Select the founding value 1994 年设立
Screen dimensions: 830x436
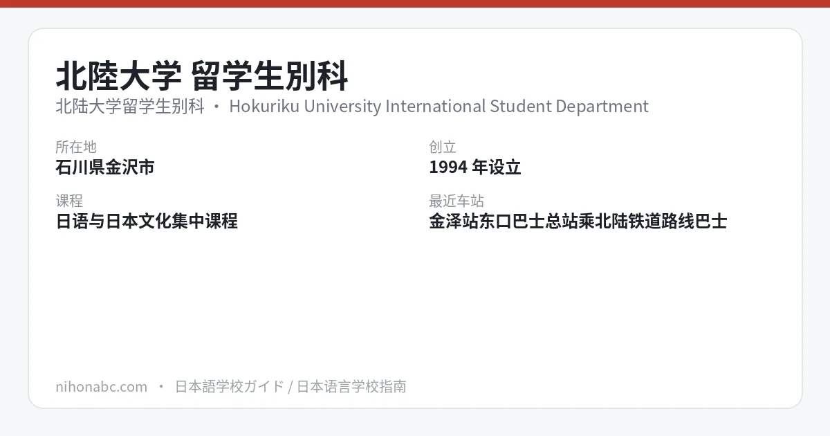(475, 167)
